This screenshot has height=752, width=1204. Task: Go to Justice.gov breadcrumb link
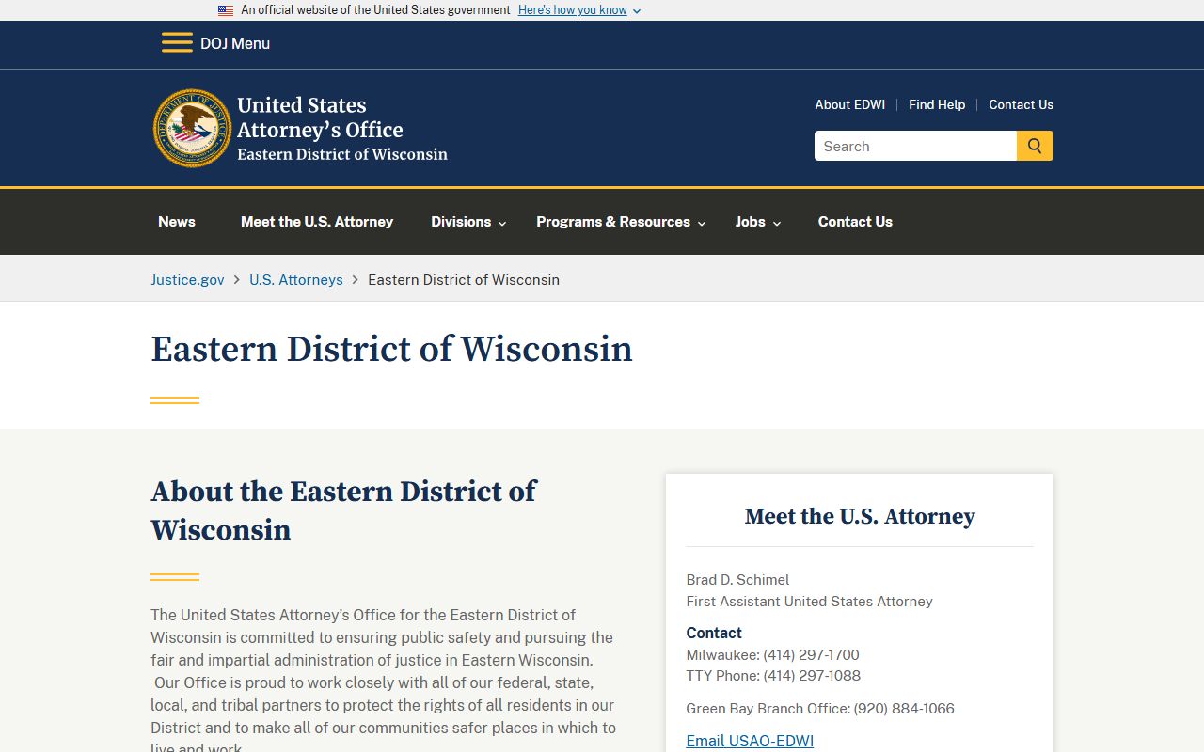click(x=187, y=280)
